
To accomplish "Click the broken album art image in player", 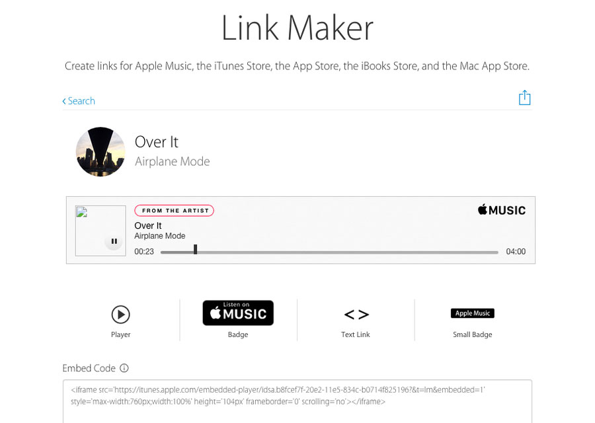I will pyautogui.click(x=100, y=231).
